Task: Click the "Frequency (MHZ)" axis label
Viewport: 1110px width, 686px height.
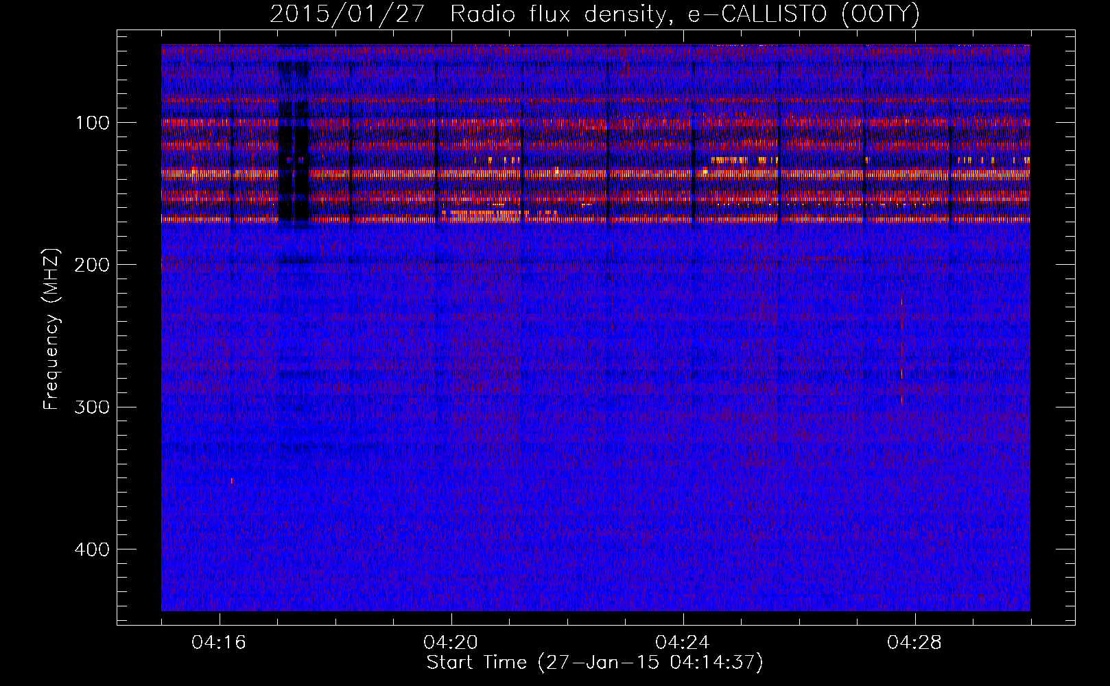Action: click(x=51, y=329)
